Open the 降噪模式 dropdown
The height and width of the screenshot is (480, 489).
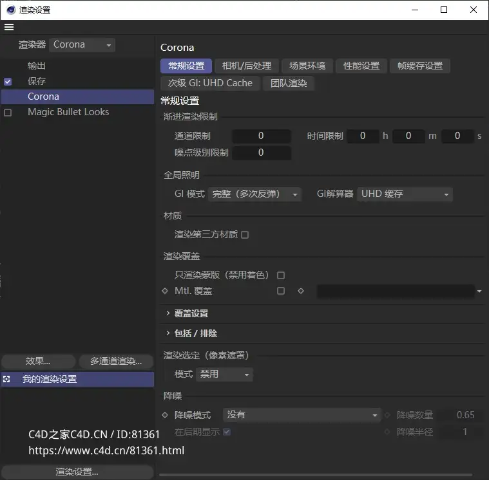pyautogui.click(x=302, y=415)
